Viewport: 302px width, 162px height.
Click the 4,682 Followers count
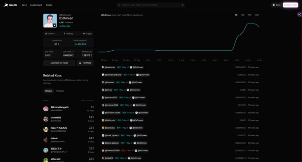coord(66,22)
